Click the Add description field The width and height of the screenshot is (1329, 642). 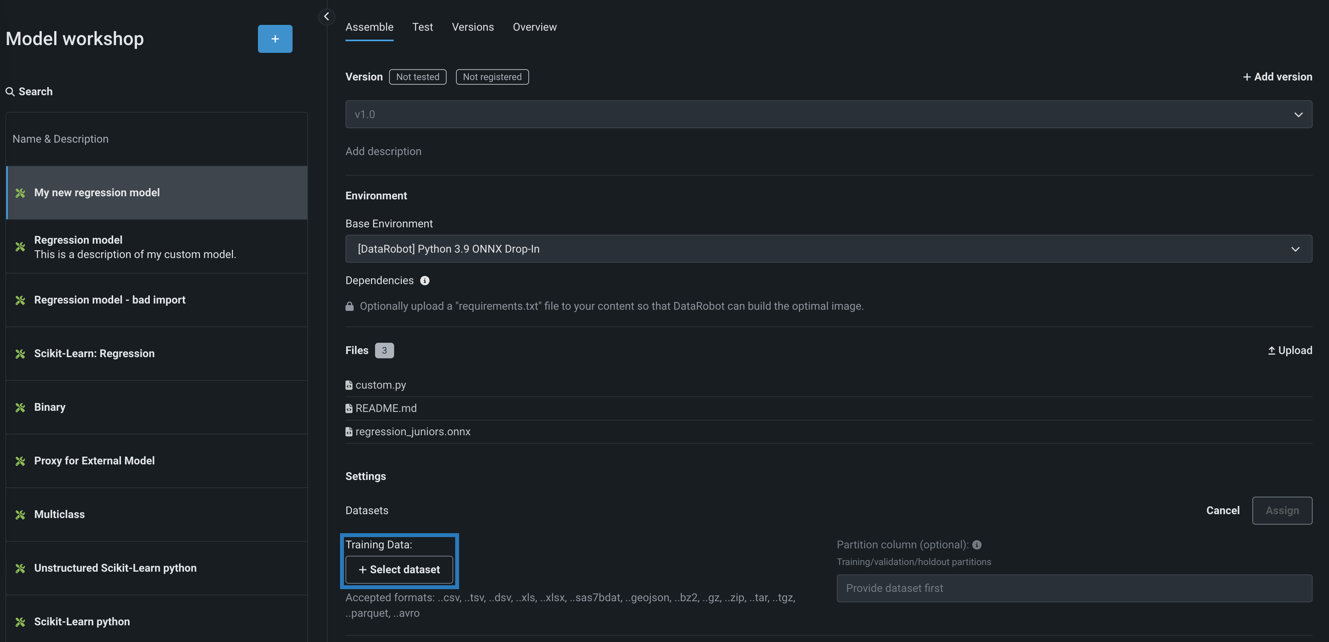pos(383,152)
